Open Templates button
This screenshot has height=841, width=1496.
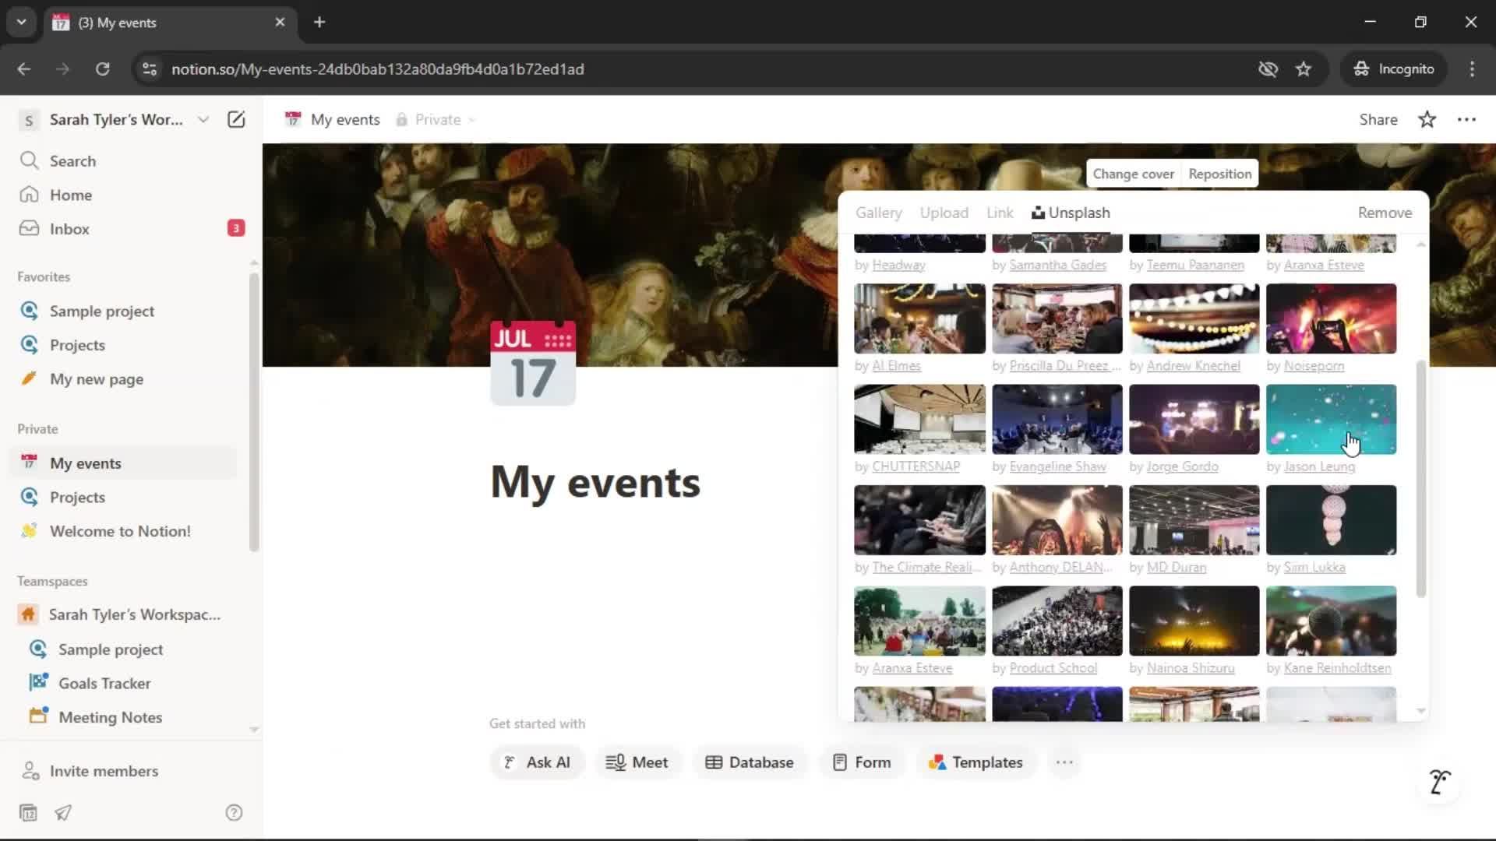tap(976, 762)
